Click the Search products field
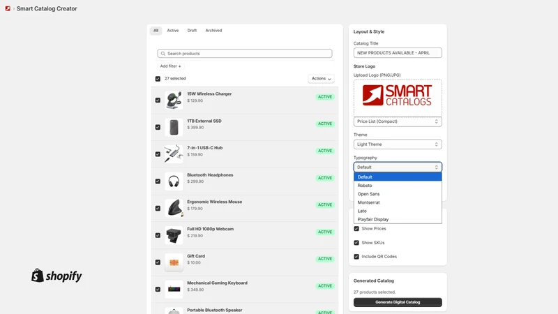This screenshot has height=314, width=558. tap(245, 54)
